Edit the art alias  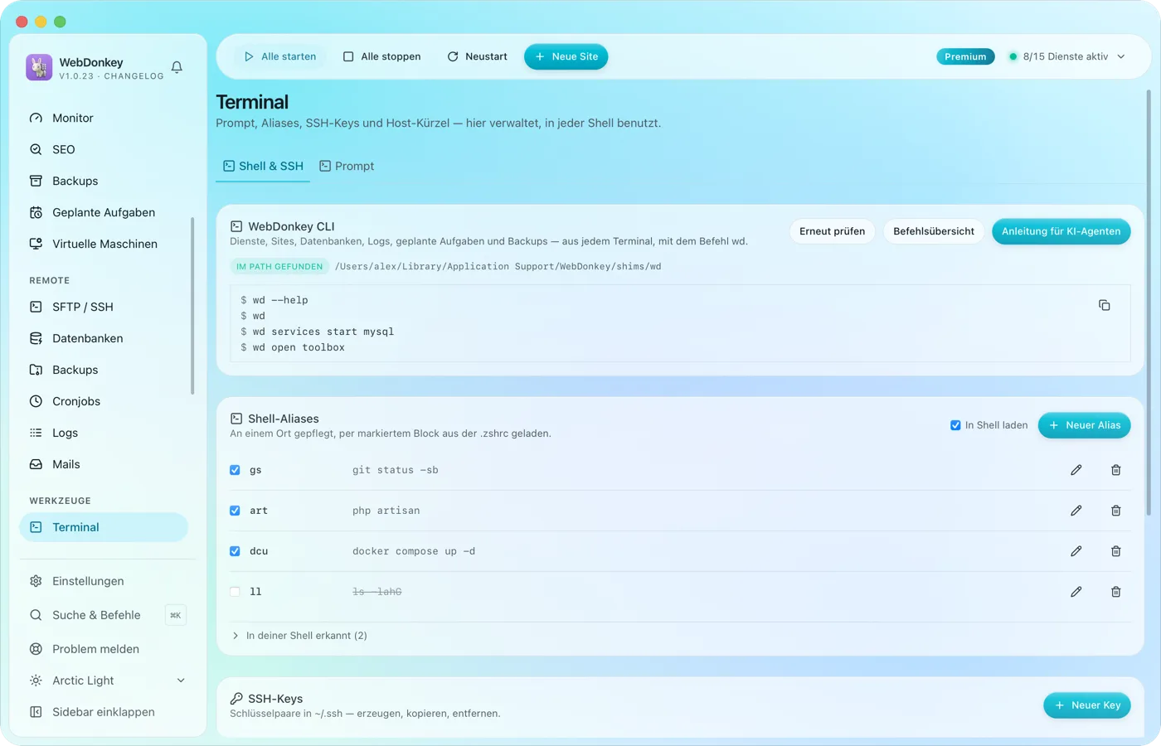[x=1076, y=511]
